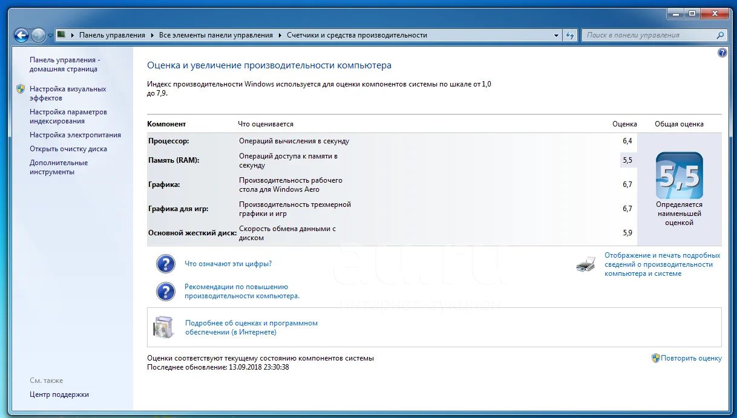737x418 pixels.
Task: Refresh the page using the address bar button
Action: point(569,35)
